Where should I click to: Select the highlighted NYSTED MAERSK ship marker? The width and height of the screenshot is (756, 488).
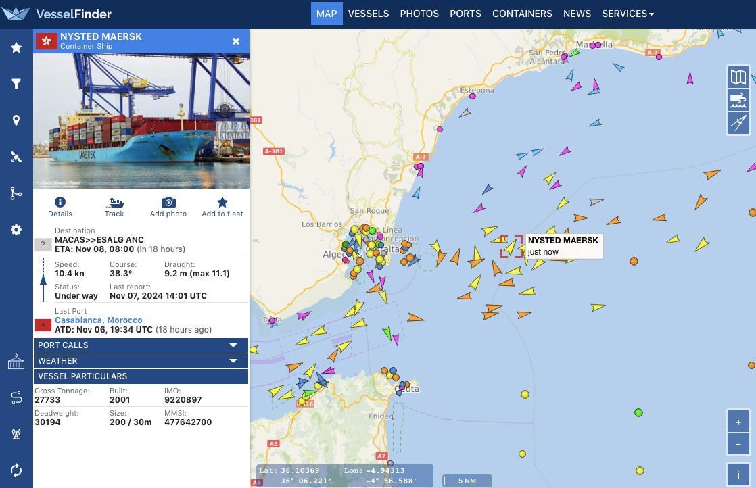[x=511, y=247]
